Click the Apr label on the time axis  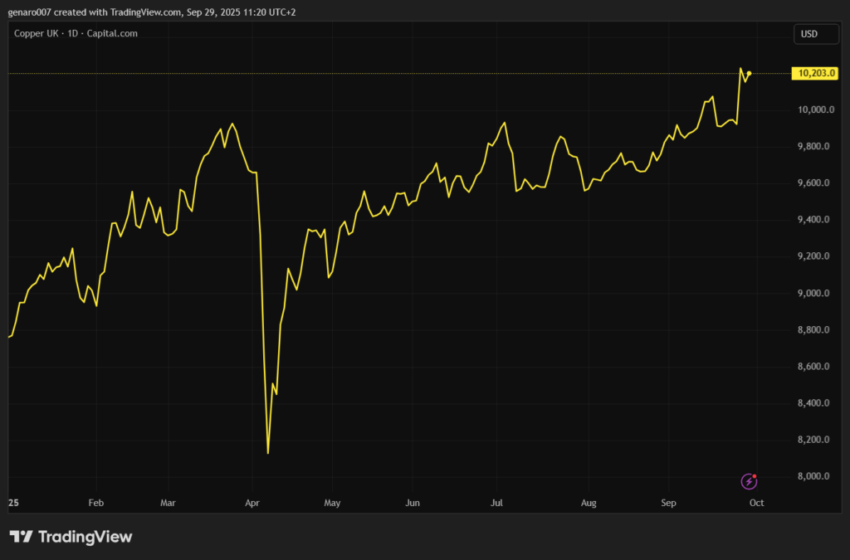pos(253,503)
